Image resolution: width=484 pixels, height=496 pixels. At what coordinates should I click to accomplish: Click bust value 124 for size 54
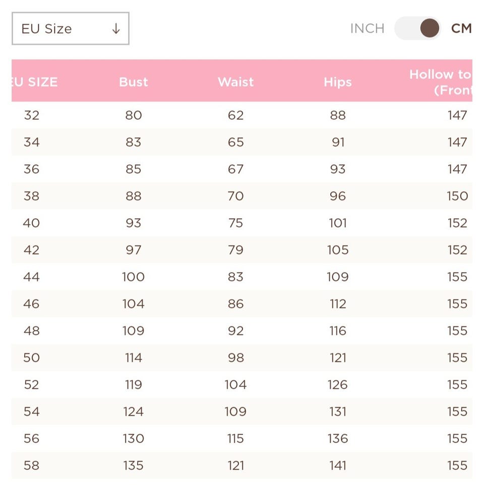tap(134, 412)
